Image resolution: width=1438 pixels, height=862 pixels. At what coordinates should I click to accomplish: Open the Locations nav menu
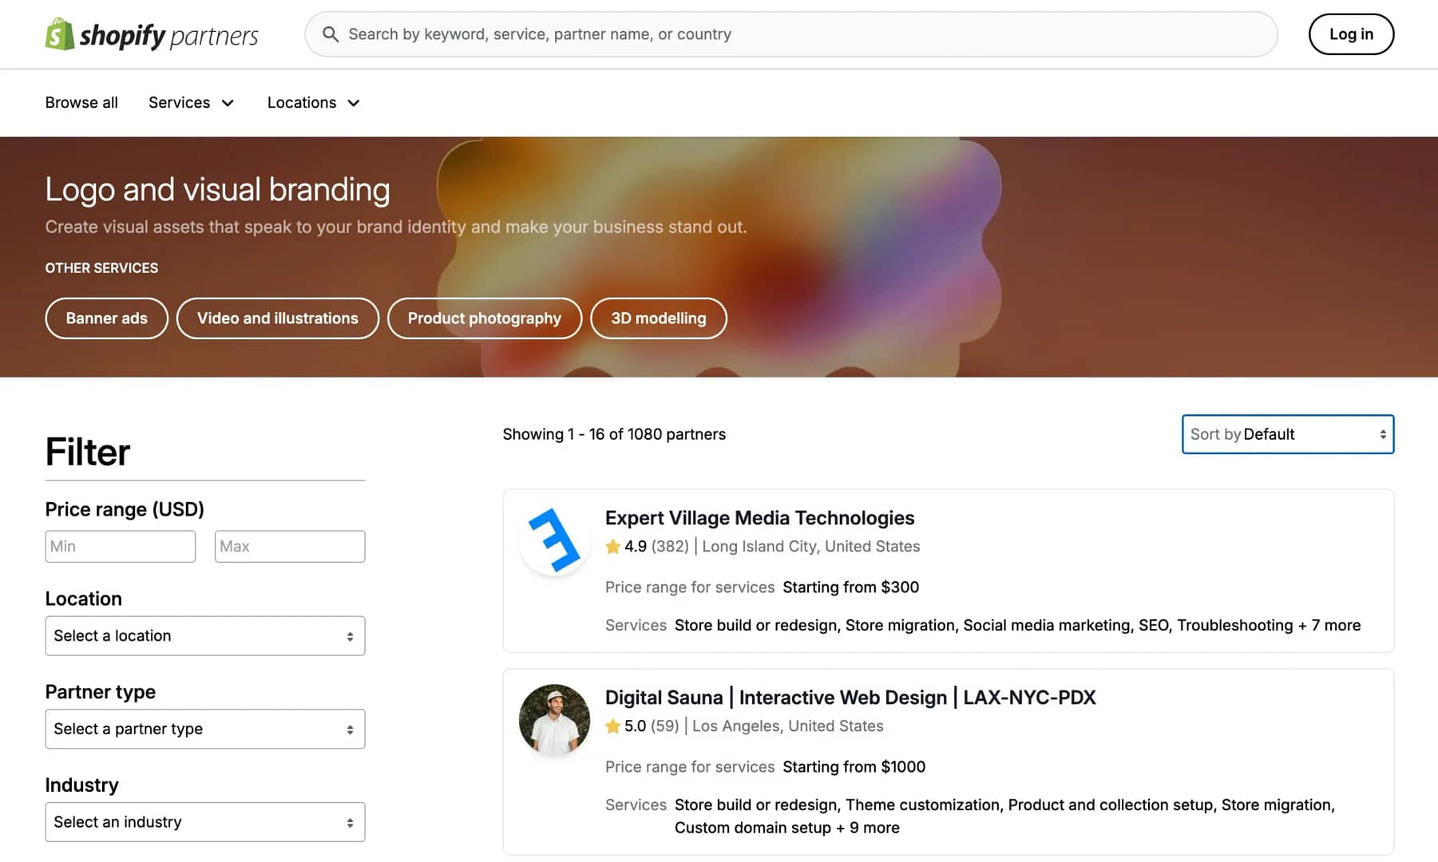coord(313,103)
